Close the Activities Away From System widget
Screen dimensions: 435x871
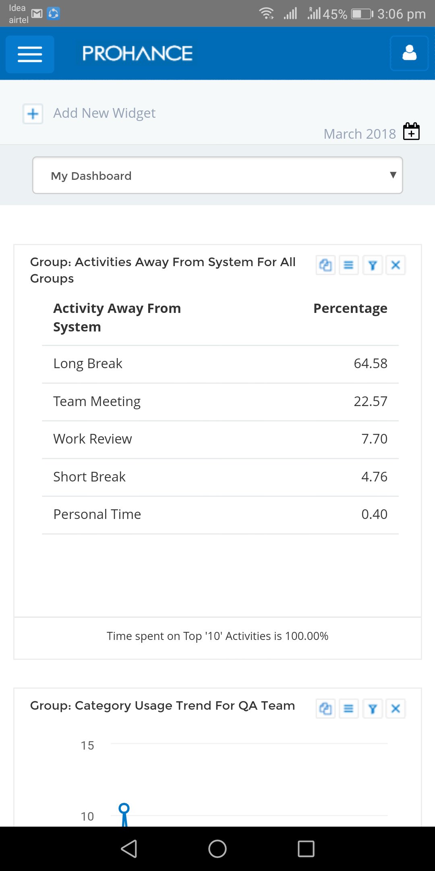pyautogui.click(x=396, y=265)
